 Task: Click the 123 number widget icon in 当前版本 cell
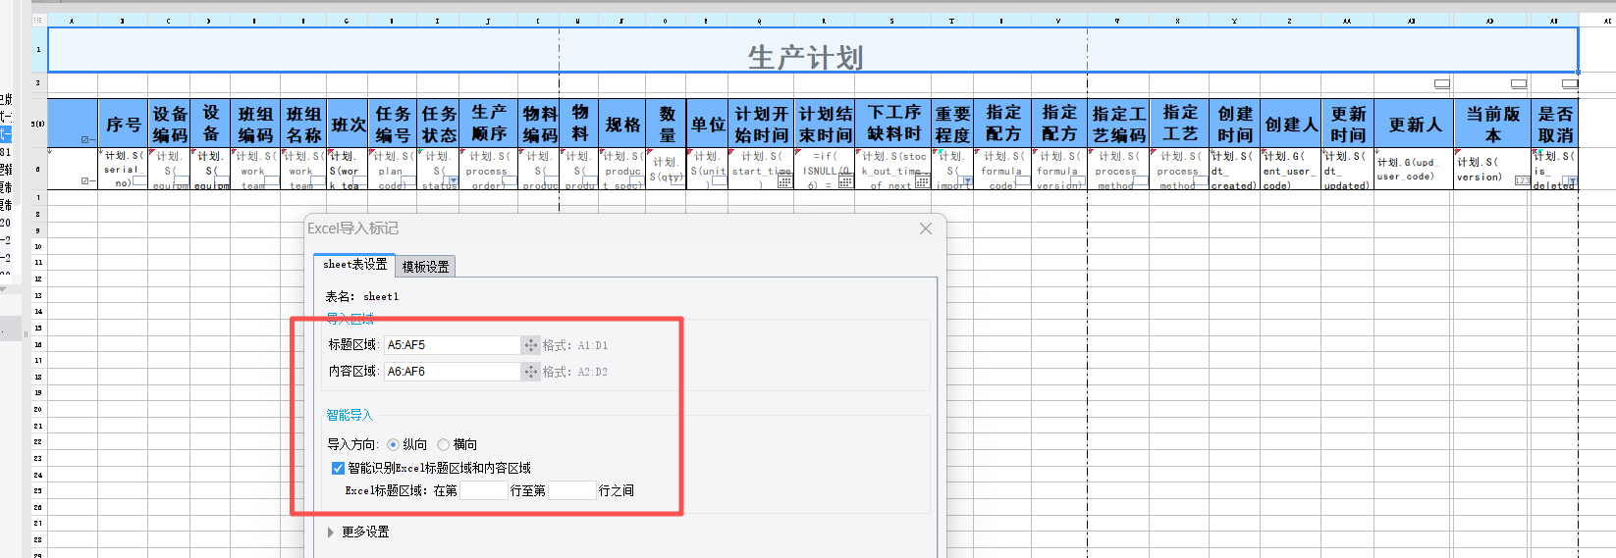[x=1521, y=180]
